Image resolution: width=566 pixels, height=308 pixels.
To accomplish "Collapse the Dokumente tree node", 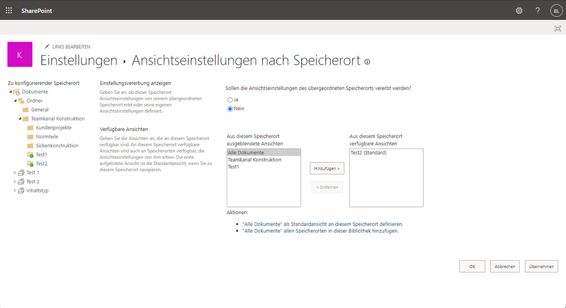I will pos(10,92).
